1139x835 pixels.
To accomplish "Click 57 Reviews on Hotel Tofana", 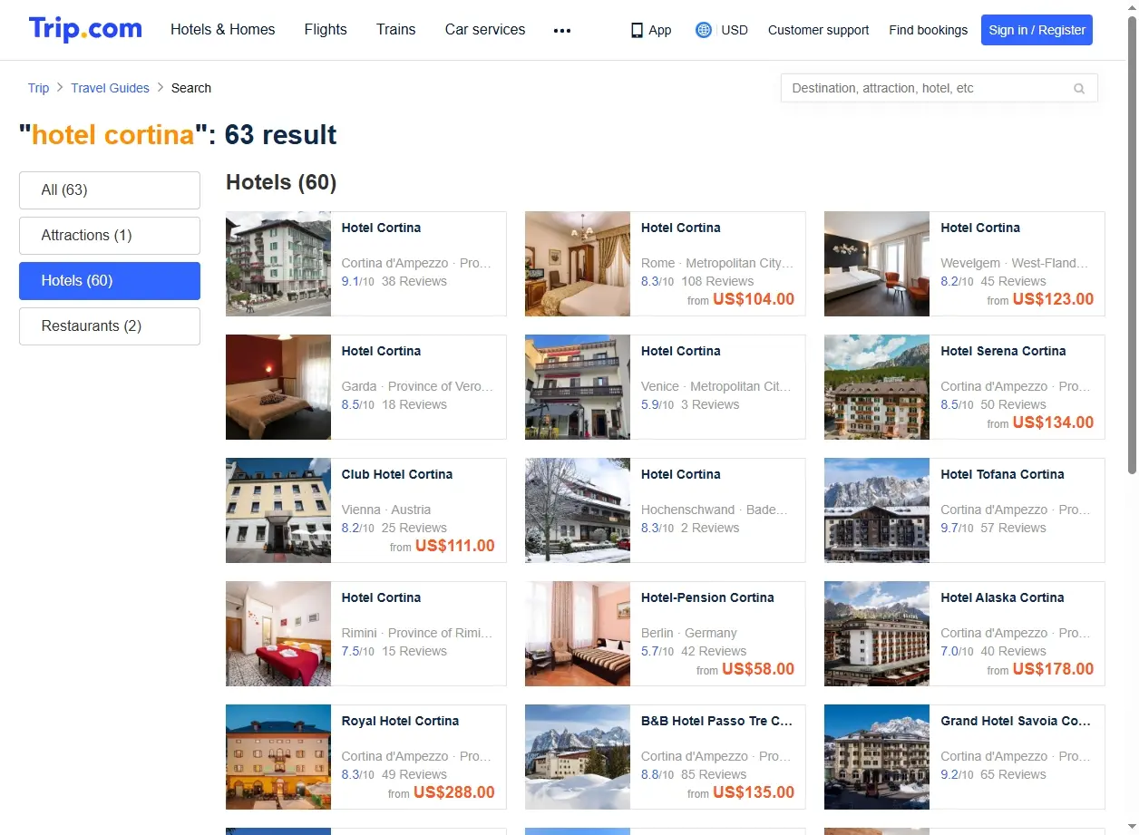I will tap(1013, 528).
